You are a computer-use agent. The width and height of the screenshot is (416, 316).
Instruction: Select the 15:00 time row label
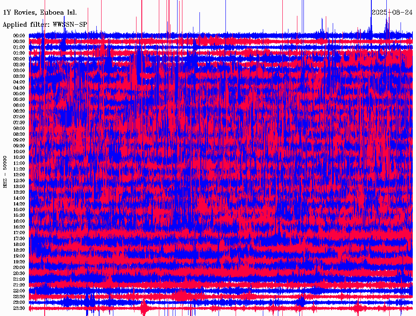coord(19,210)
